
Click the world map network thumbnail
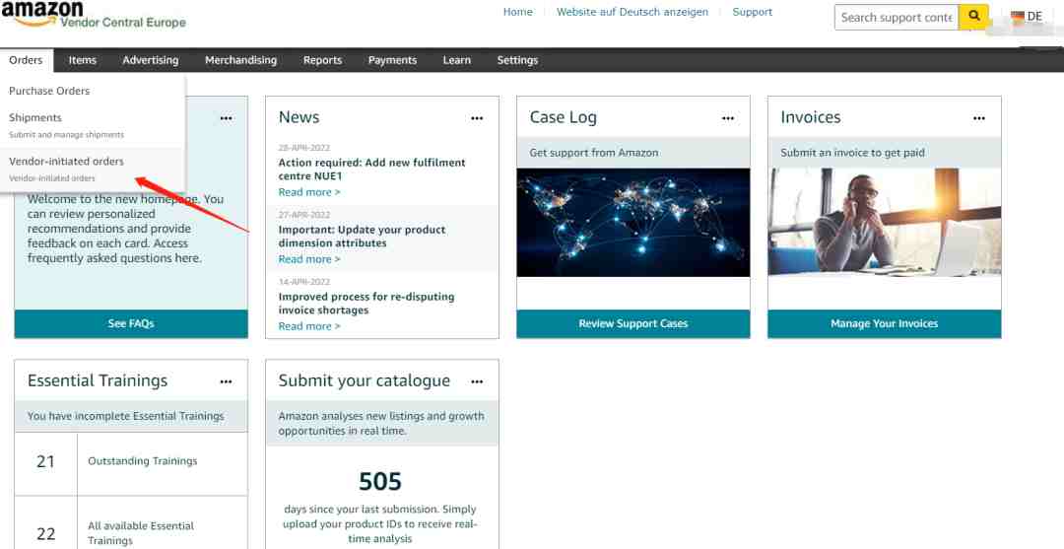coord(633,222)
